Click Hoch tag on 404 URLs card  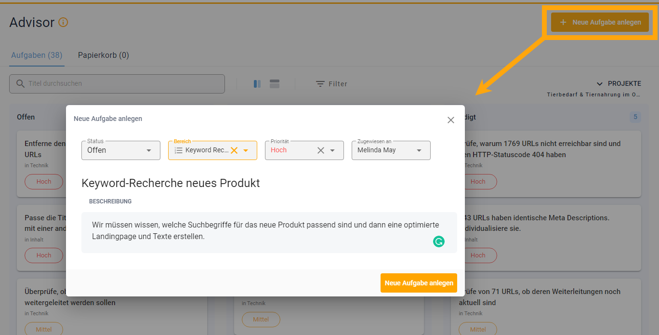coord(478,182)
